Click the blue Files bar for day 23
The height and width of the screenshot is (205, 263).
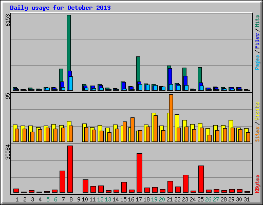[185, 80]
